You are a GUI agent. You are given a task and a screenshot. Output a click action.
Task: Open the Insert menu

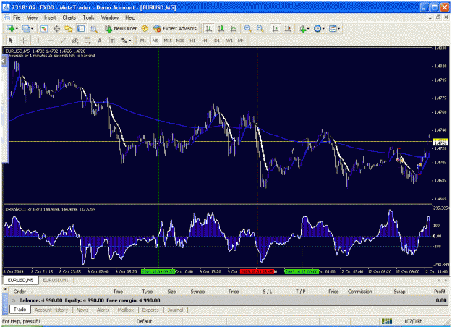tap(50, 17)
